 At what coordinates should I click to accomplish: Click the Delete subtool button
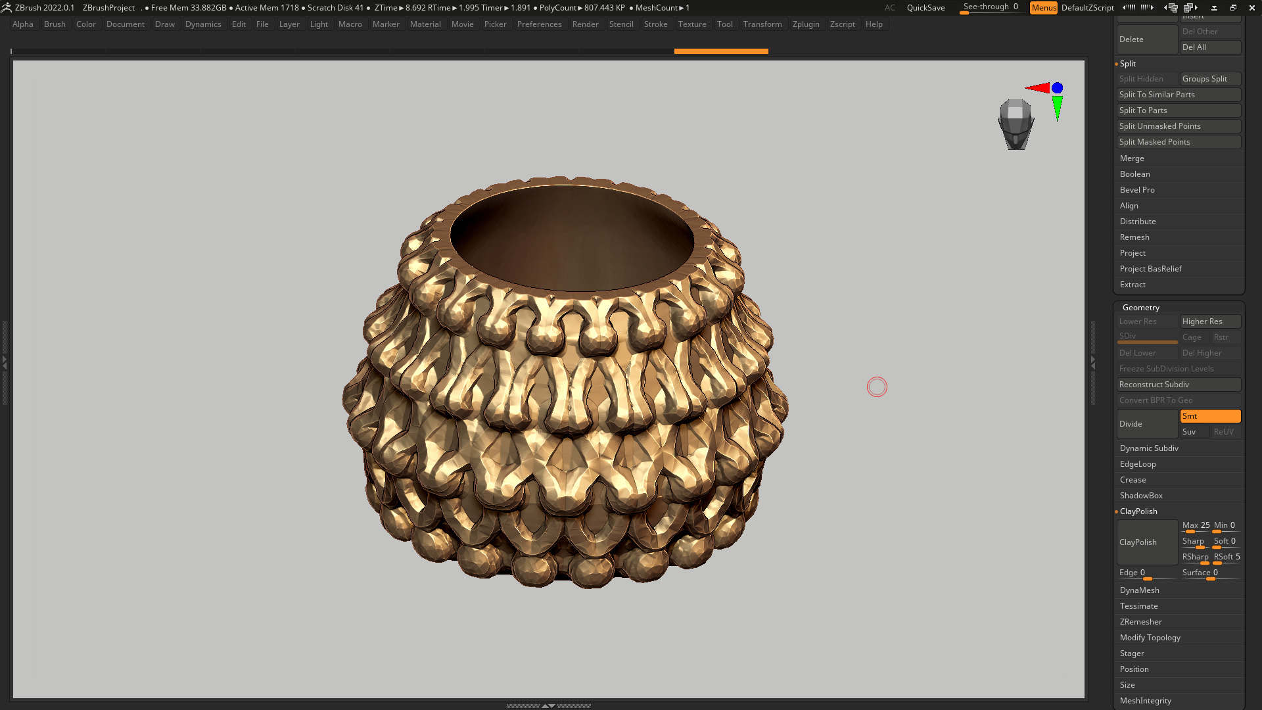pos(1147,39)
